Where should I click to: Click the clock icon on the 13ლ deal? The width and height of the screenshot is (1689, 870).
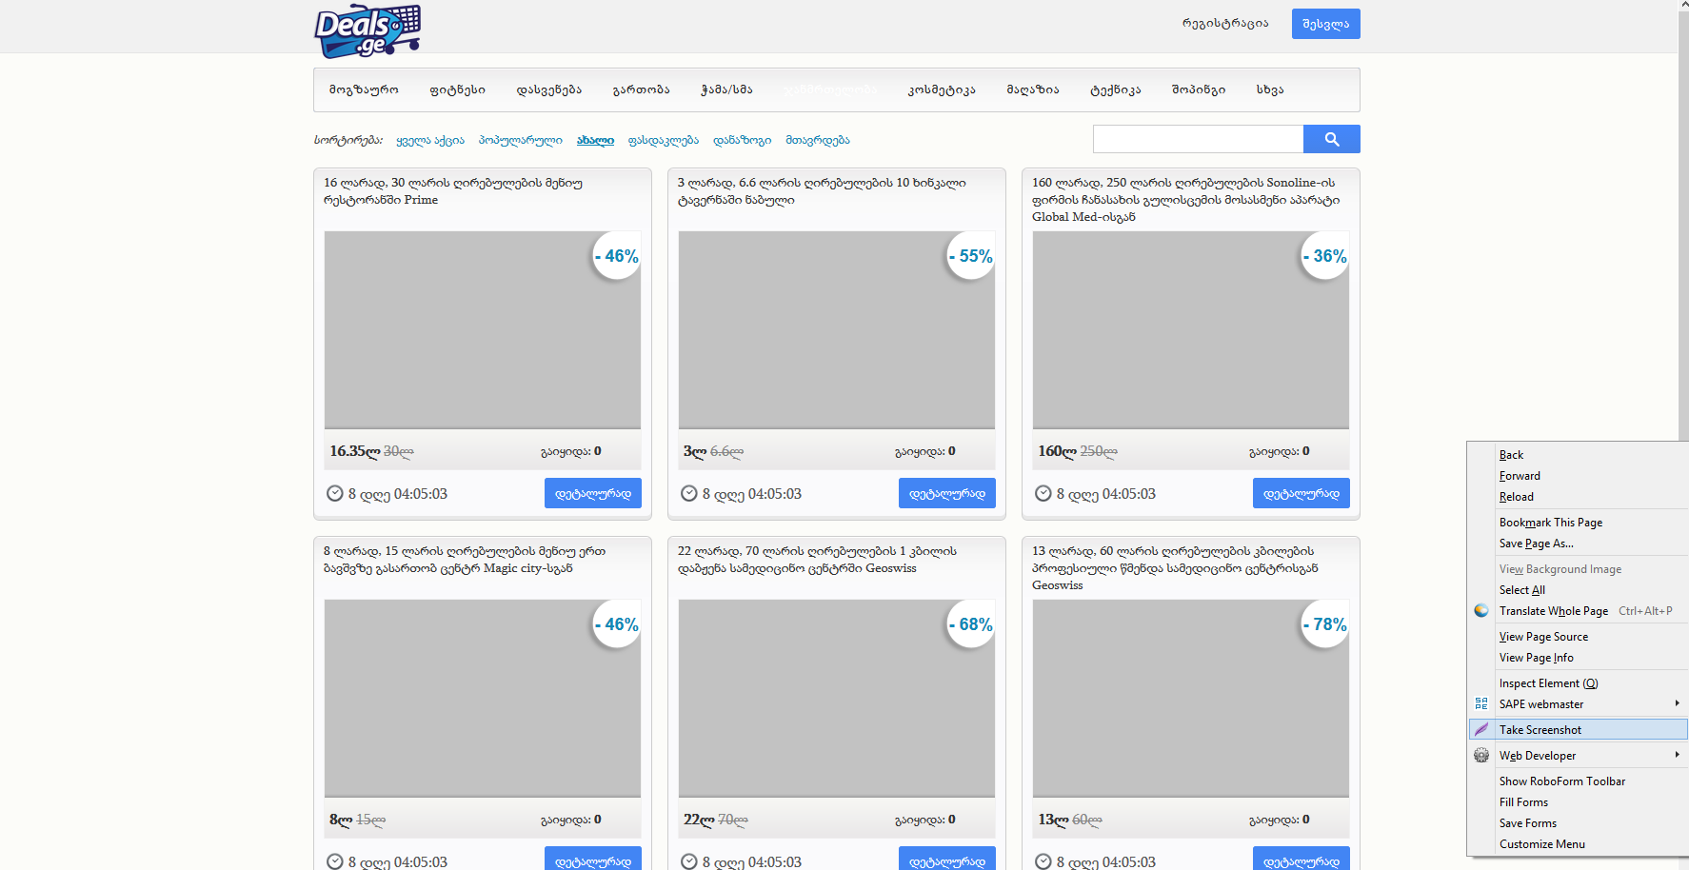(1043, 861)
